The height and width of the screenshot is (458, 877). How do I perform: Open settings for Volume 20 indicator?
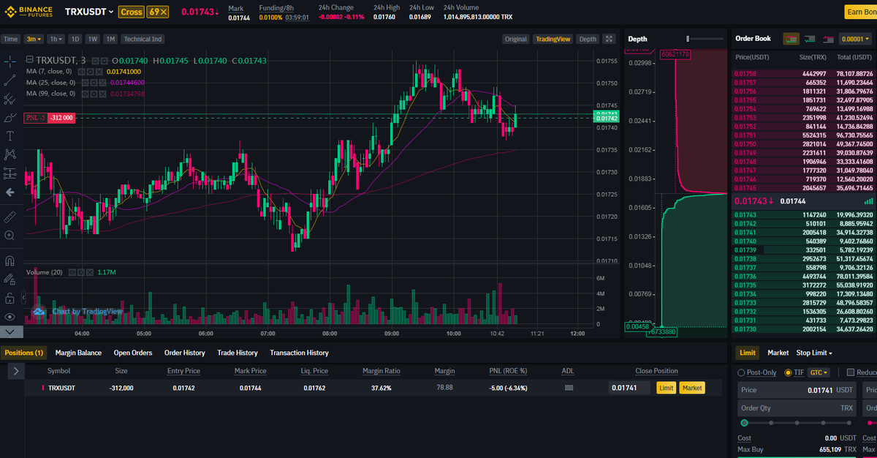click(x=80, y=272)
